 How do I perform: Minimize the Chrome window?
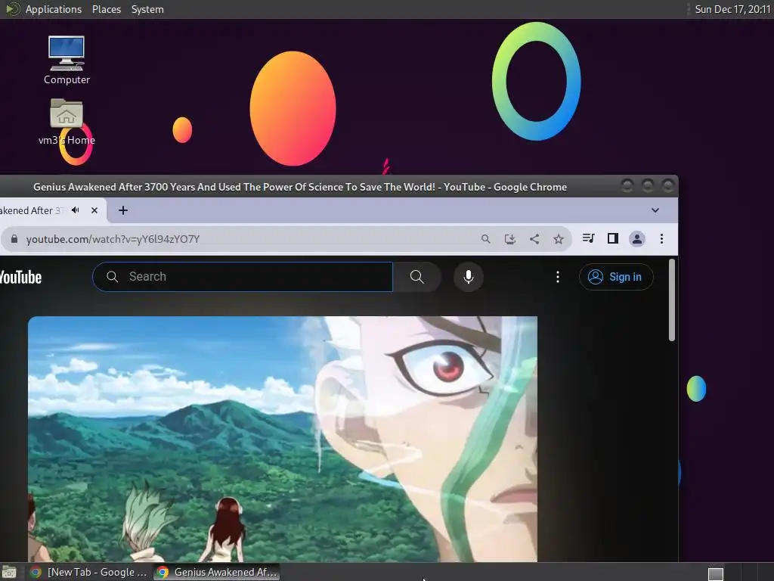point(627,186)
